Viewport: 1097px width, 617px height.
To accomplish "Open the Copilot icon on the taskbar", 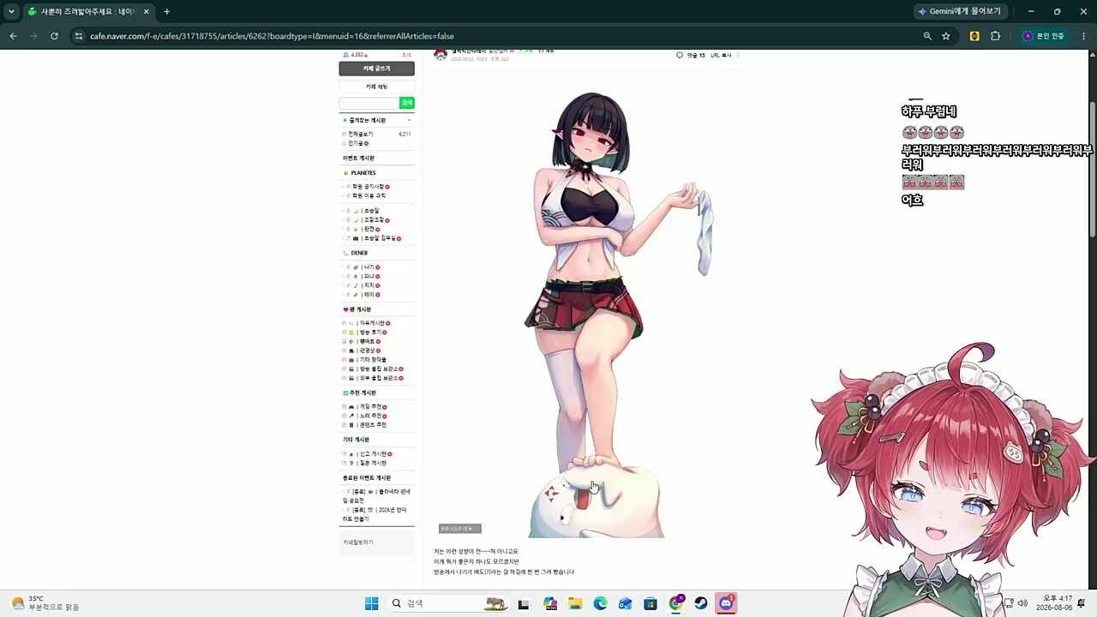I will point(550,603).
